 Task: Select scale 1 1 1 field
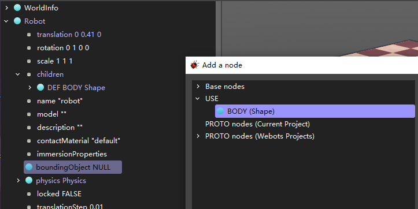pos(55,61)
